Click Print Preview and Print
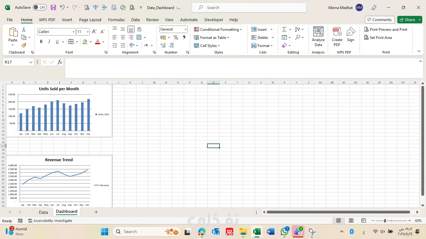Image resolution: width=426 pixels, height=239 pixels. tap(386, 30)
